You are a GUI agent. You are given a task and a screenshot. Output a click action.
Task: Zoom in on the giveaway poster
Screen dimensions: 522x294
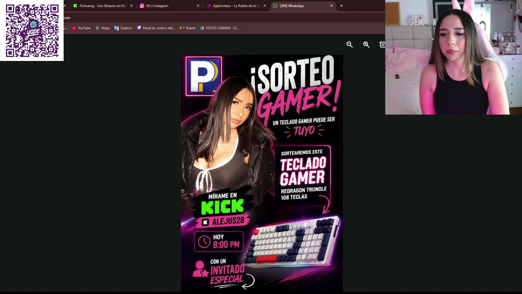tap(366, 45)
